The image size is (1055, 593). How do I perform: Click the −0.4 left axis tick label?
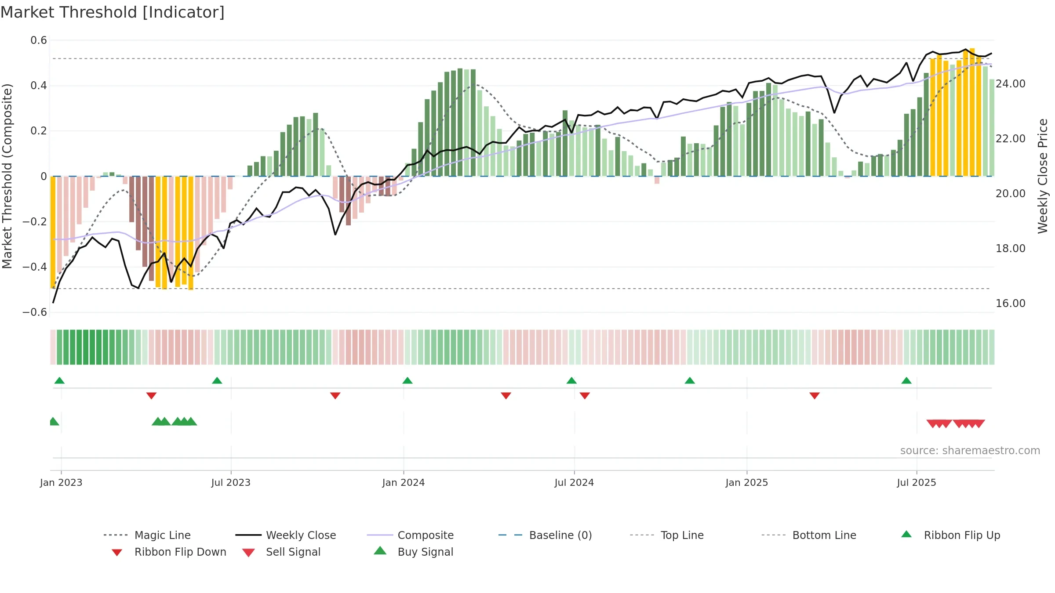35,267
